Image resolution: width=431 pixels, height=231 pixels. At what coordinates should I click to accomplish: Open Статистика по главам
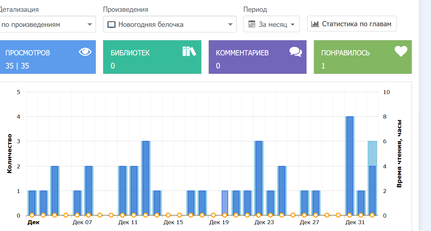[x=352, y=24]
